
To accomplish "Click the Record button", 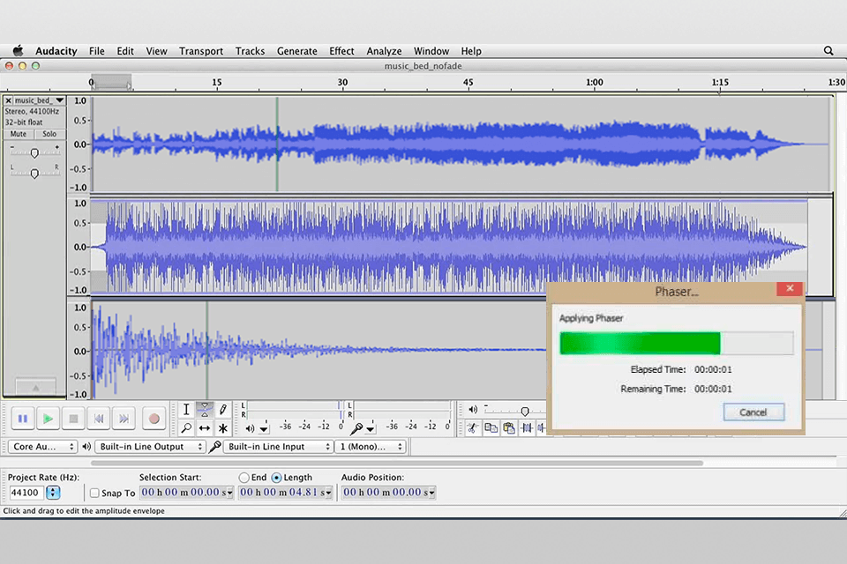I will click(154, 419).
